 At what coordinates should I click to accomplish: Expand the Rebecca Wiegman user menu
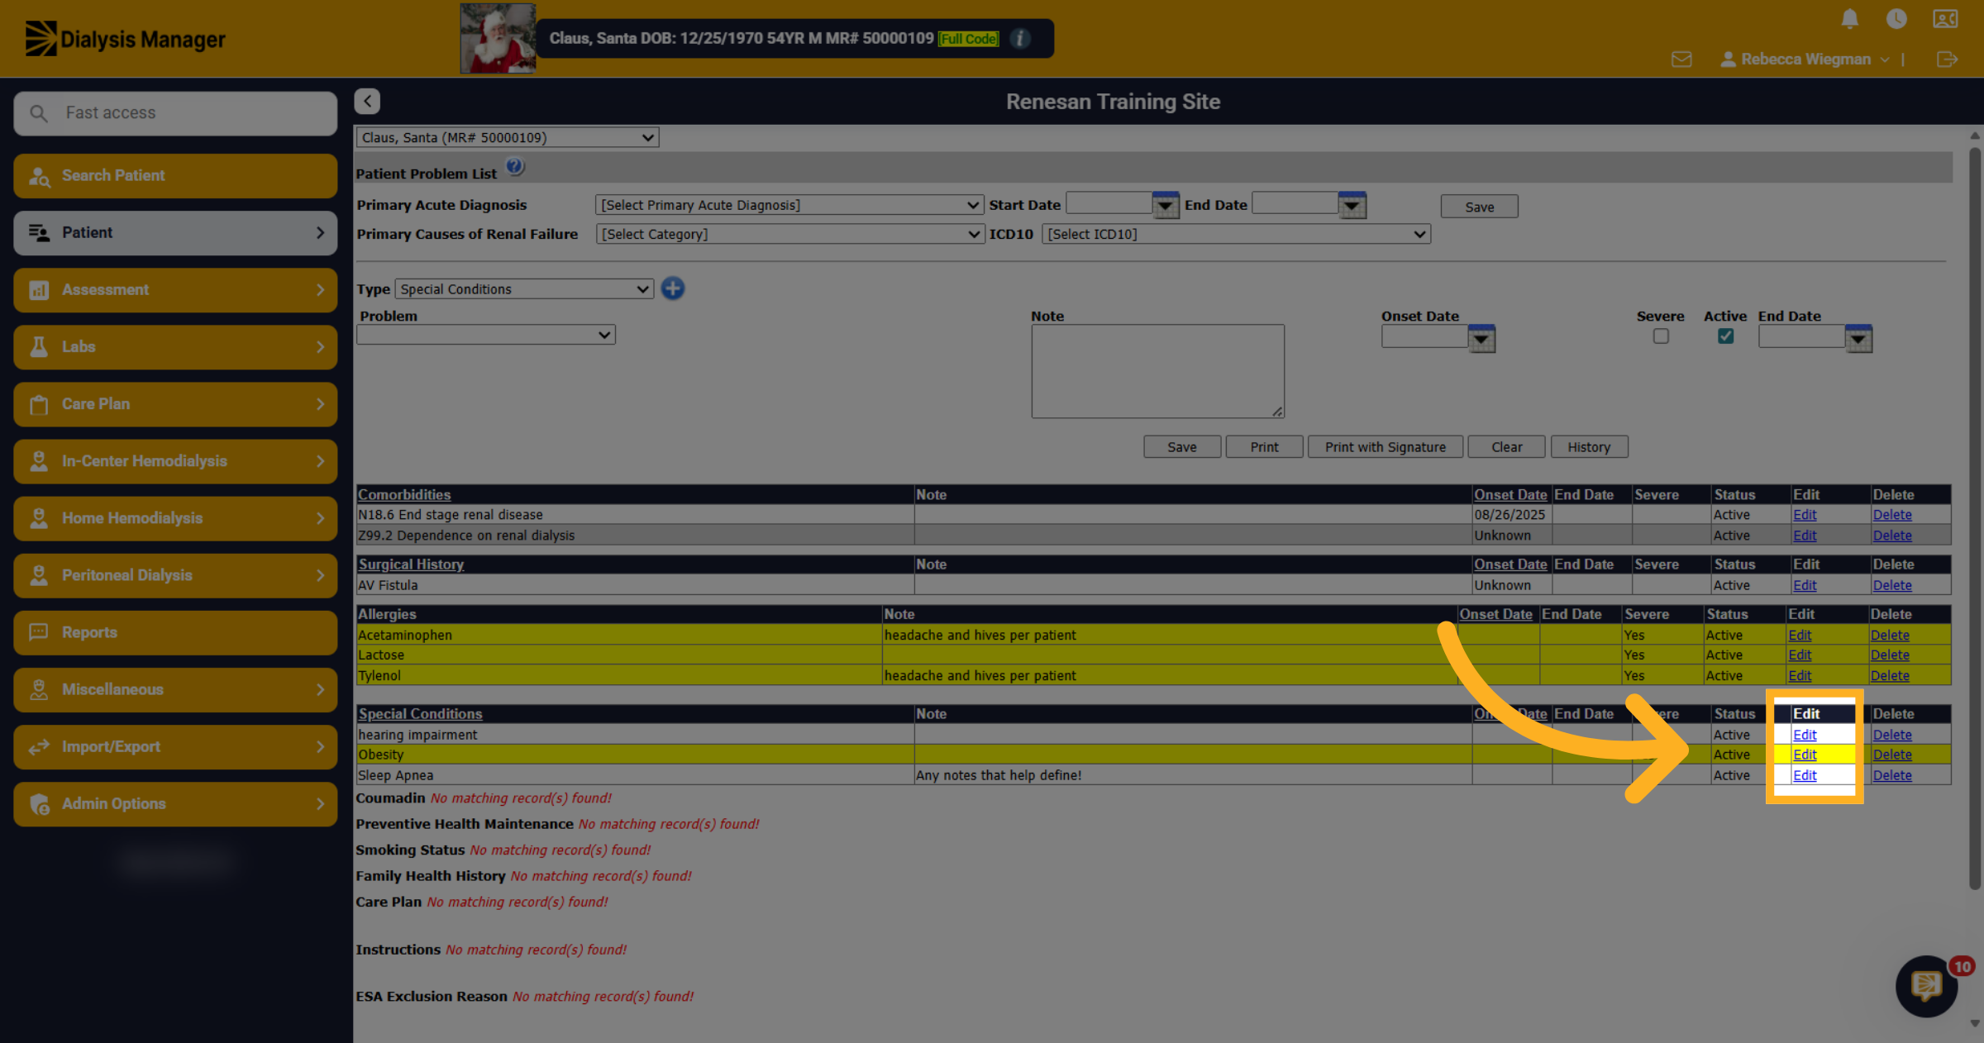pyautogui.click(x=1805, y=60)
